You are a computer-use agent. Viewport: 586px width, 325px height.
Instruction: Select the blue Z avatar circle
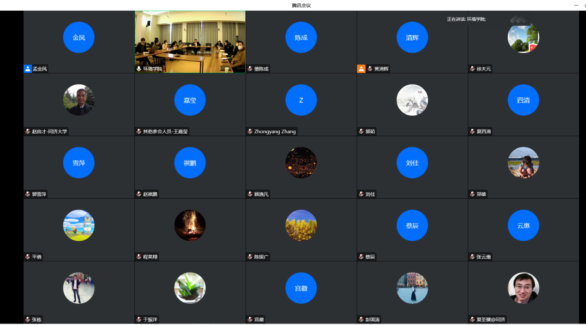point(301,100)
